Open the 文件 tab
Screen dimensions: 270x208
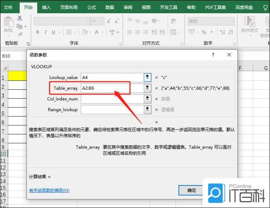click(x=8, y=7)
